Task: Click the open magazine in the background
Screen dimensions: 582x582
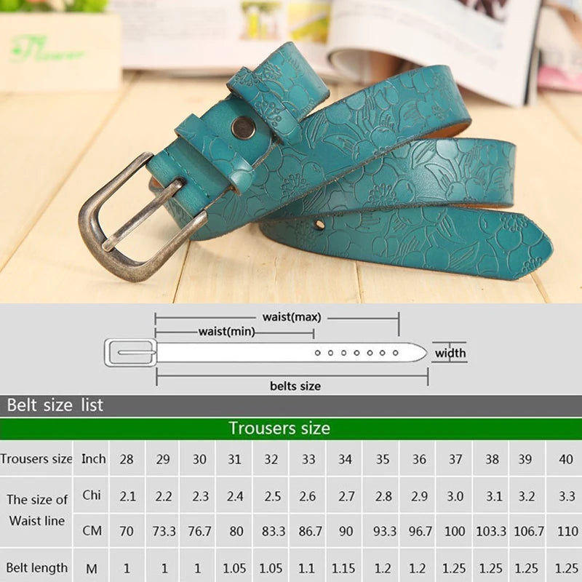Action: (x=434, y=41)
